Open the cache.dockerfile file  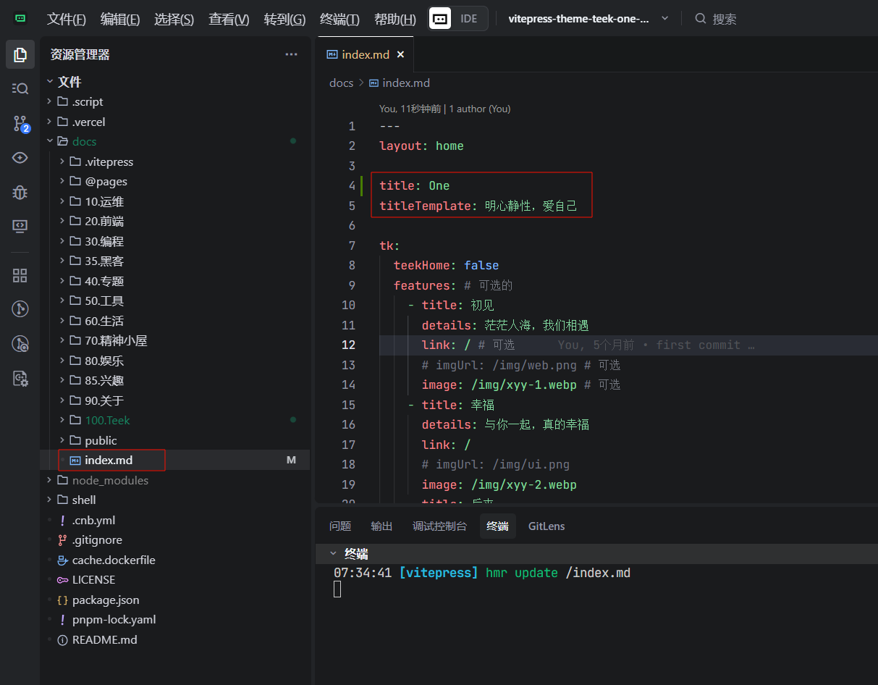click(175, 560)
